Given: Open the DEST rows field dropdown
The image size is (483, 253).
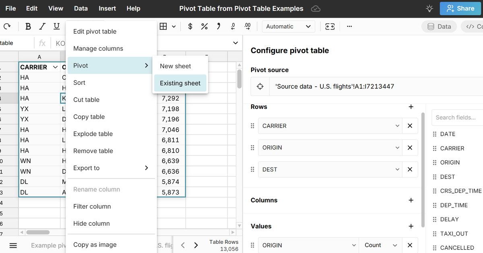Looking at the screenshot, I should 330,169.
